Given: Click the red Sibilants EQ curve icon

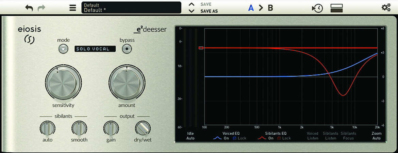Looking at the screenshot, I should tap(262, 138).
